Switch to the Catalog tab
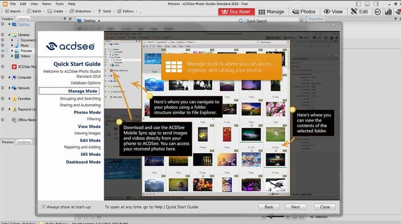401x224 pixels. [23, 19]
